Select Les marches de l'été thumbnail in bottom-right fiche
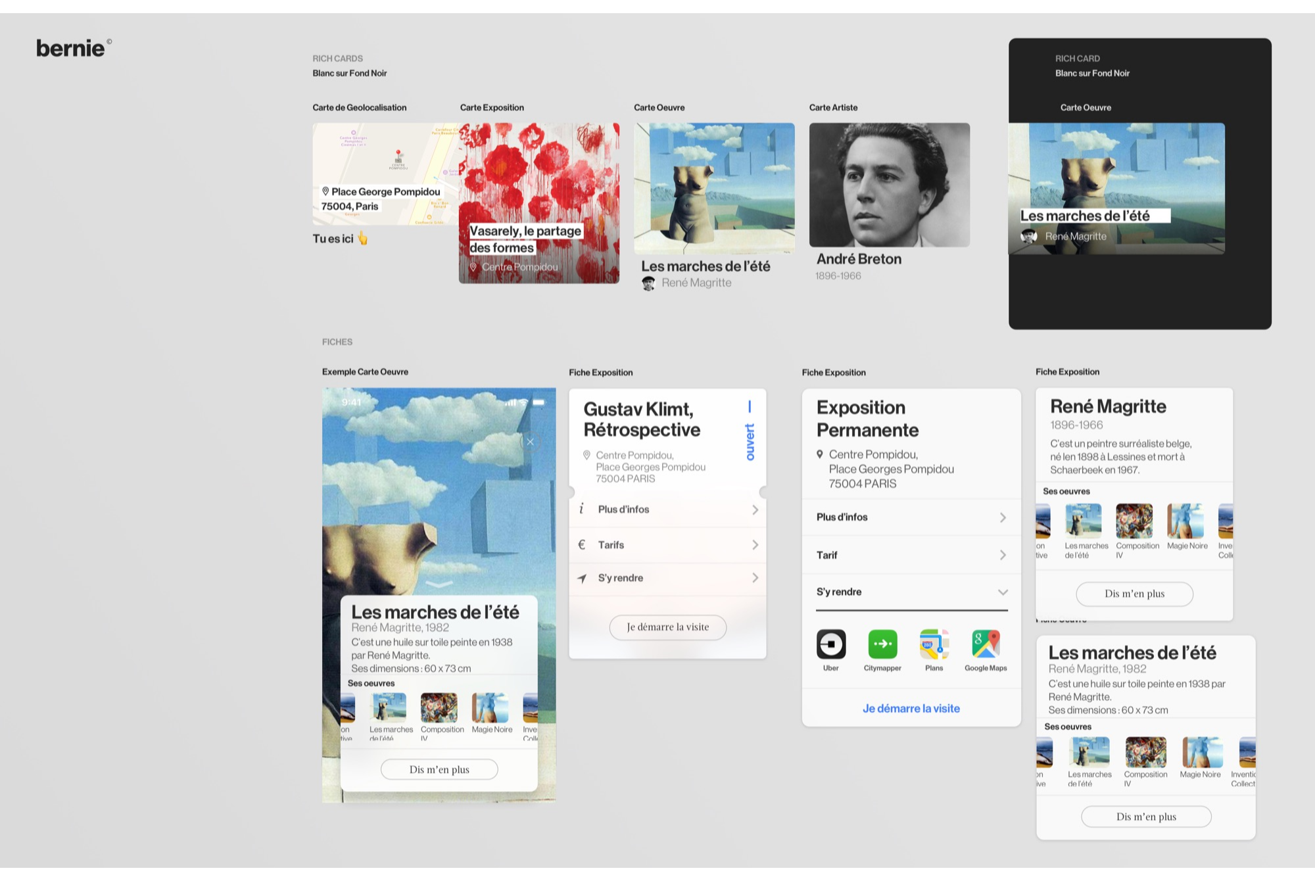The height and width of the screenshot is (881, 1315). click(x=1089, y=752)
